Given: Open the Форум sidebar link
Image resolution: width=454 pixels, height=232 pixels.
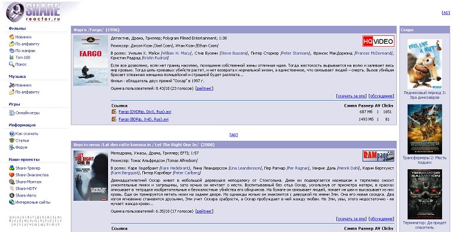Looking at the screenshot, I should click(x=21, y=147).
